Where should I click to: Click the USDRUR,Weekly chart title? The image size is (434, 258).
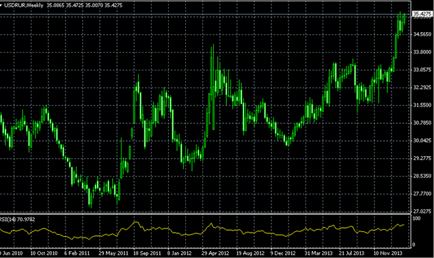23,5
